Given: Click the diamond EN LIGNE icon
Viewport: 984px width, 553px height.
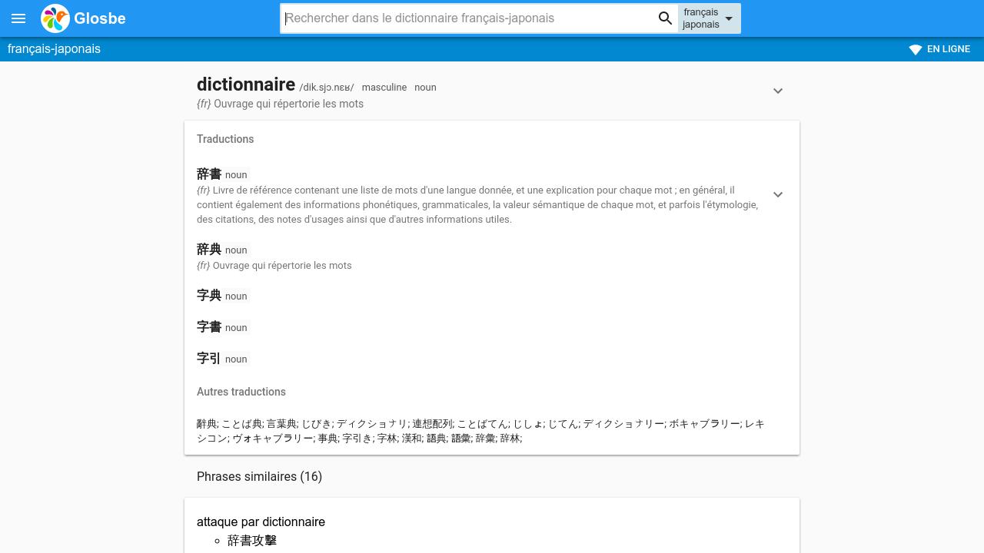Looking at the screenshot, I should point(916,49).
